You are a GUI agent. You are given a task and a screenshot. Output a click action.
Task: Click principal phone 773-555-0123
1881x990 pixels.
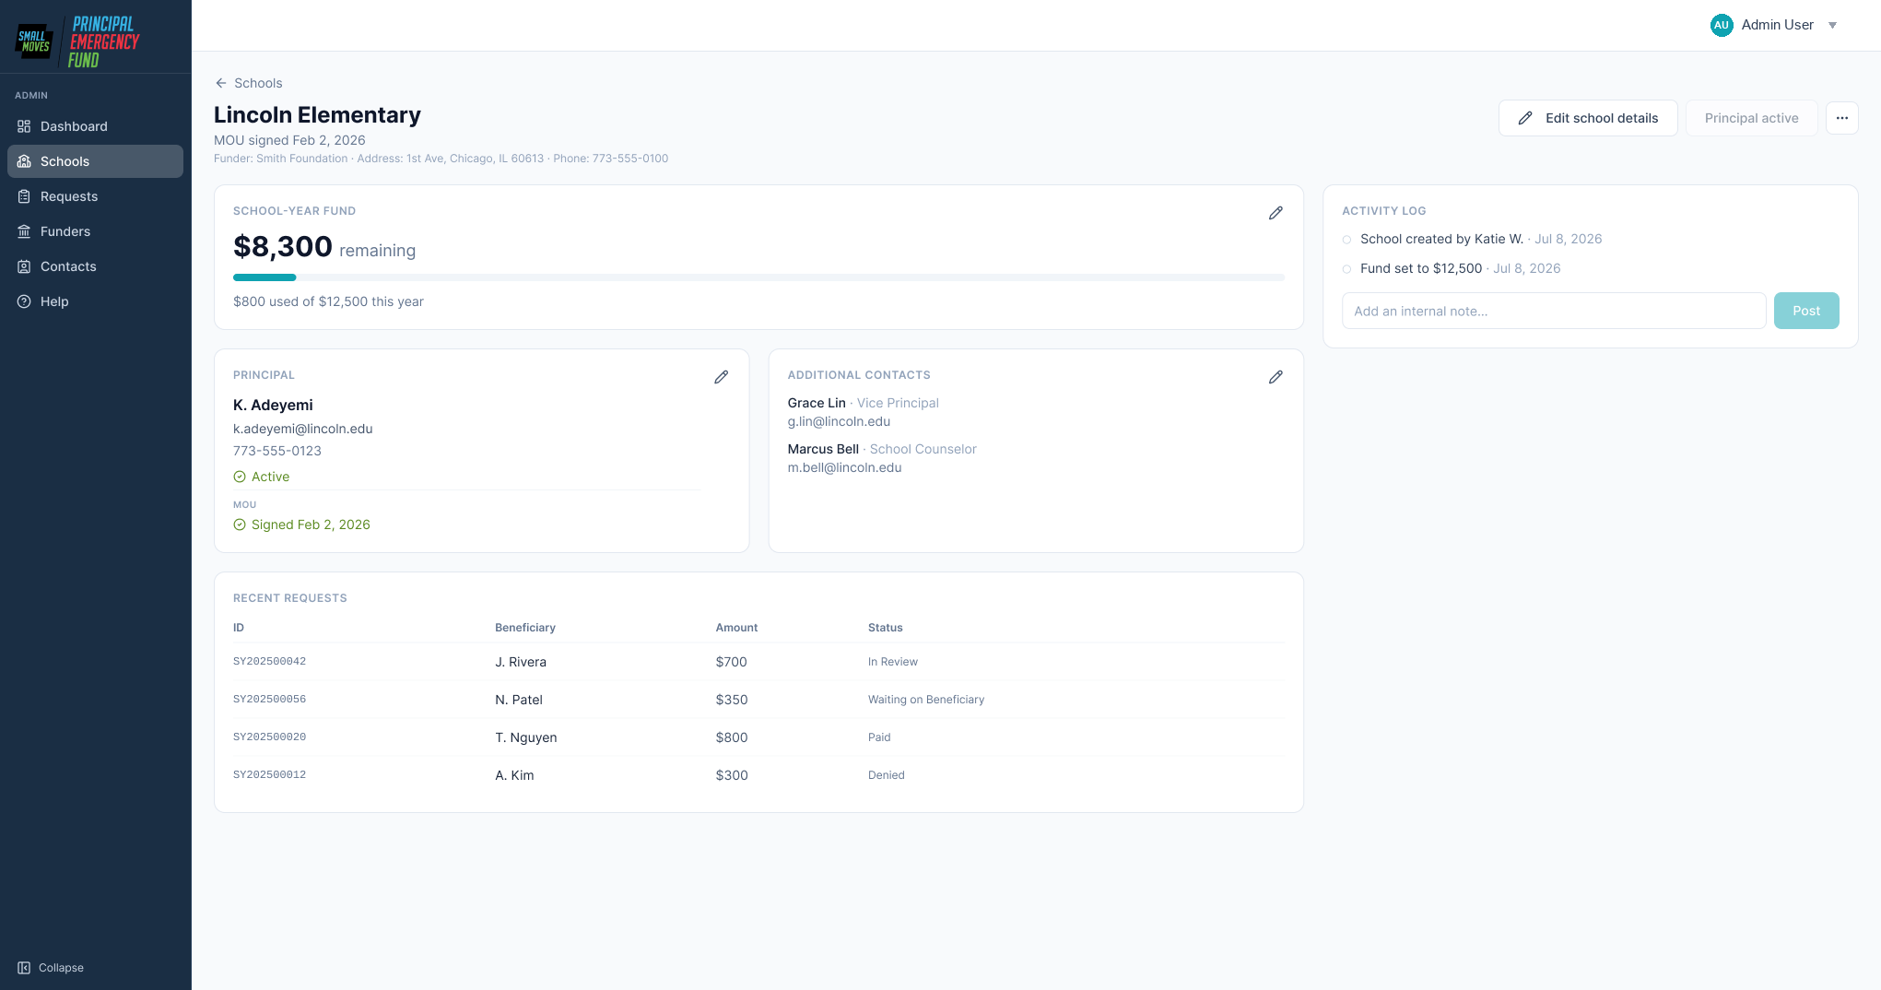tap(277, 451)
